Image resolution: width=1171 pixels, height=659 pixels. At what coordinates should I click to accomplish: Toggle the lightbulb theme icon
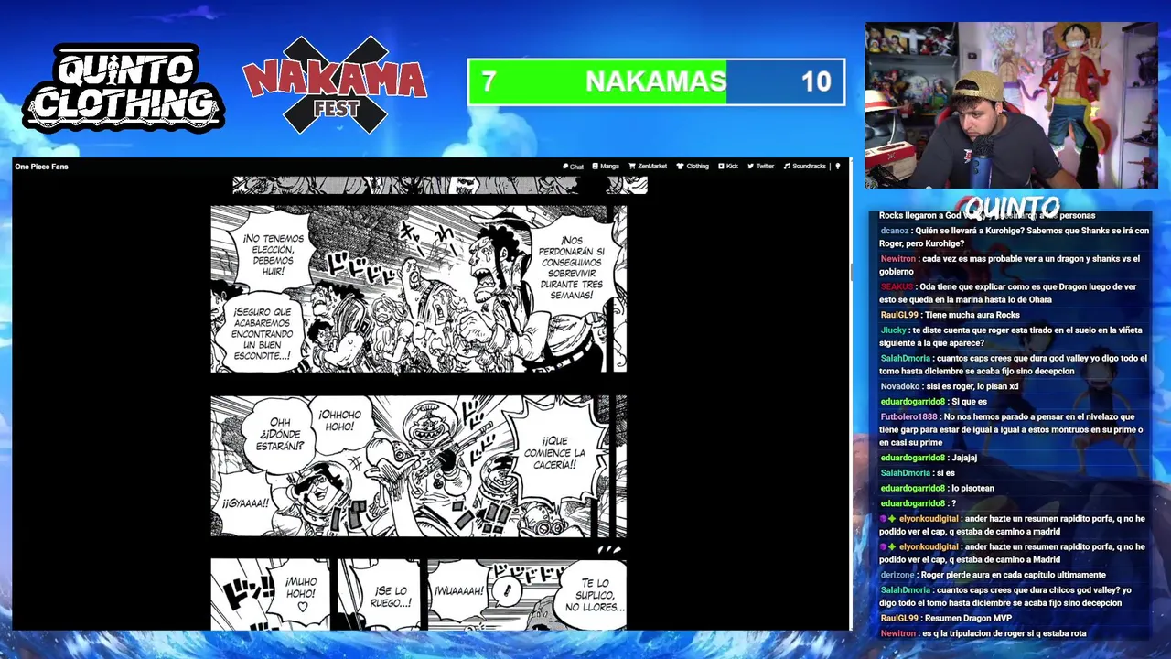point(837,167)
